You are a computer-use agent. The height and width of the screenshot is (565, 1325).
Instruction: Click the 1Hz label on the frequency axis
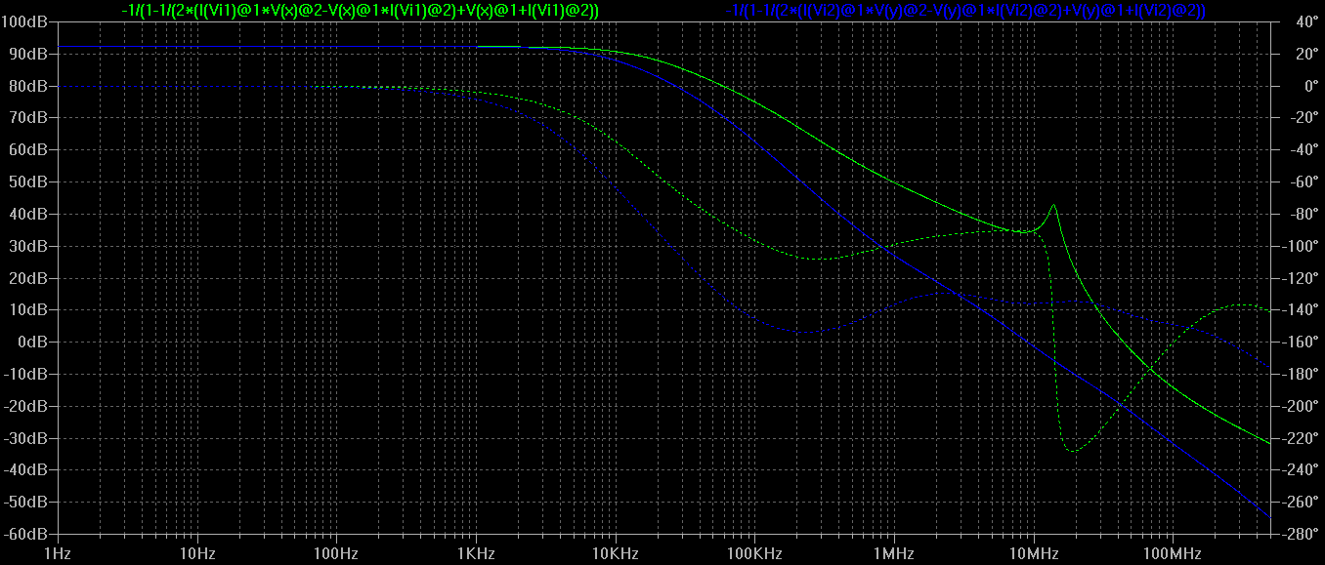pyautogui.click(x=59, y=554)
